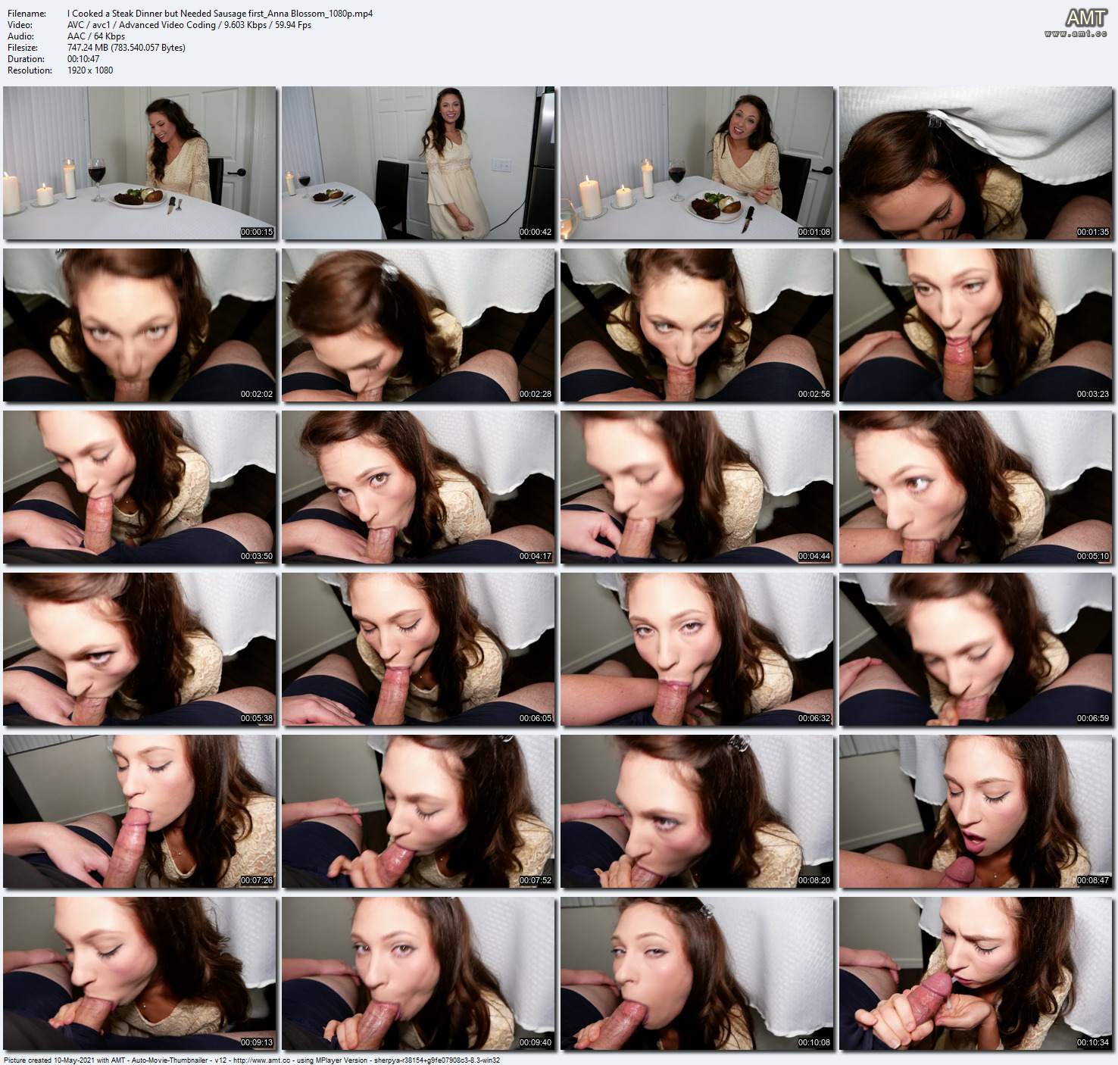The height and width of the screenshot is (1065, 1118).
Task: Click the 00:00:15 timestamp label
Action: [x=257, y=233]
